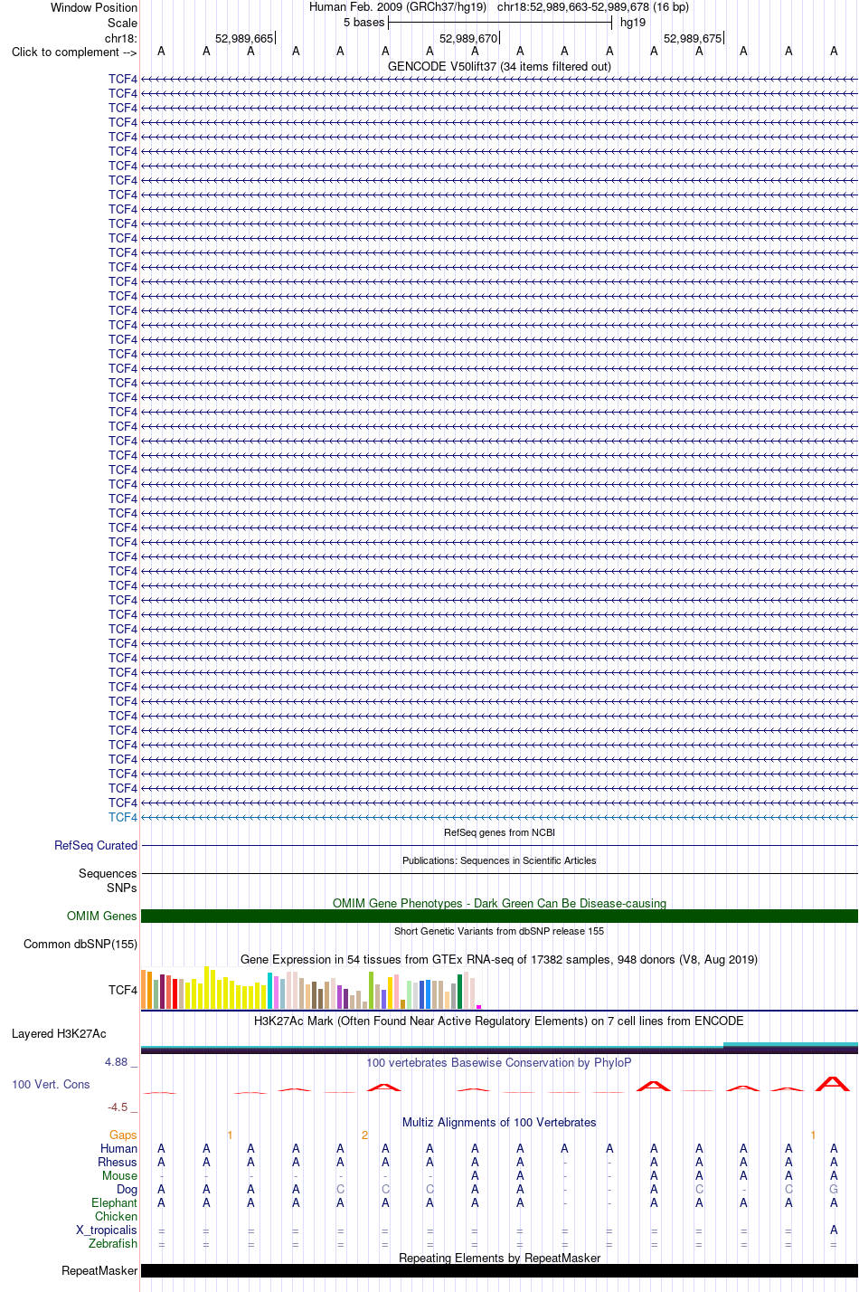The width and height of the screenshot is (859, 1292).
Task: Open 'RefSeq genes from NCBI' track title
Action: coord(499,832)
